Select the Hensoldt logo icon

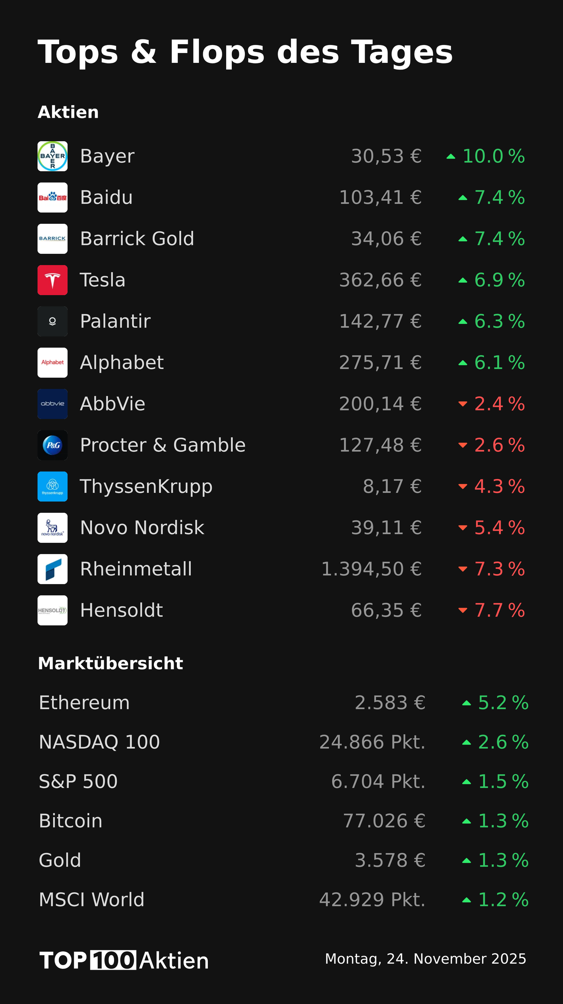(53, 610)
